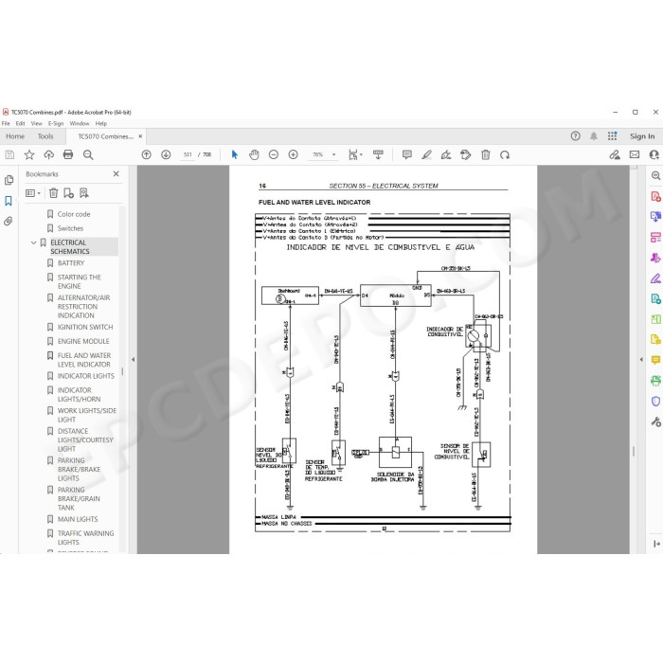This screenshot has width=663, height=663.
Task: Close the TC5070 Combines document tab
Action: tap(140, 136)
